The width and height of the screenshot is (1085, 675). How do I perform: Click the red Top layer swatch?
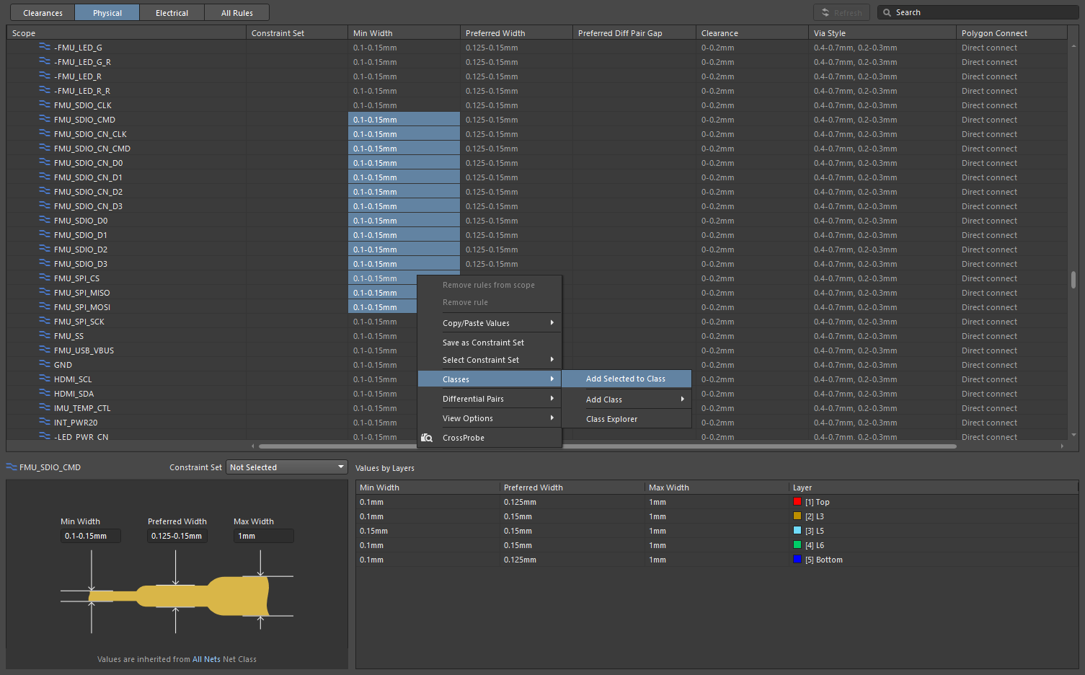click(797, 502)
